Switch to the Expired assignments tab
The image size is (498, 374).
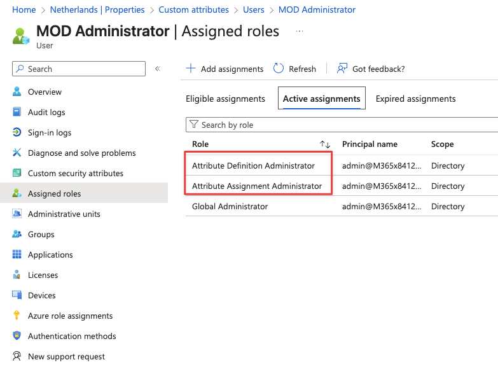tap(415, 99)
